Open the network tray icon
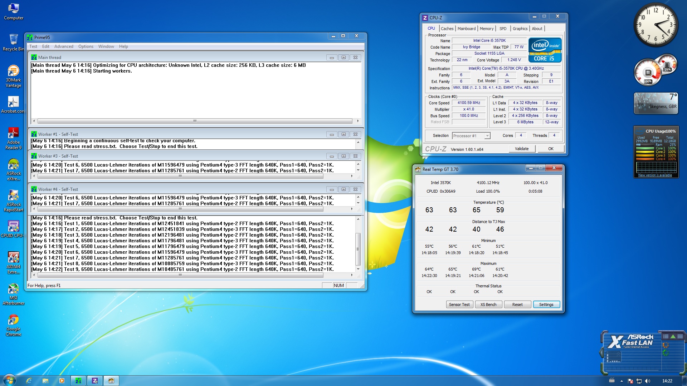This screenshot has height=386, width=687. pos(639,381)
